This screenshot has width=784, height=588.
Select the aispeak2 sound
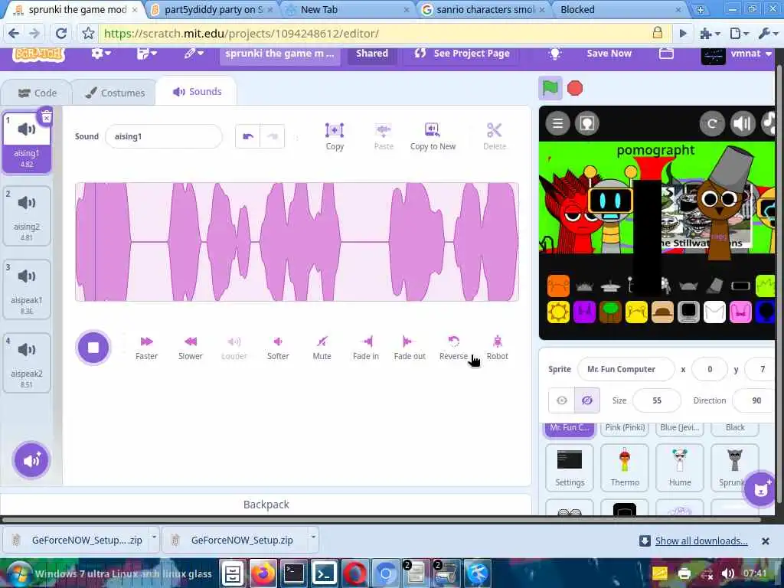click(x=27, y=362)
